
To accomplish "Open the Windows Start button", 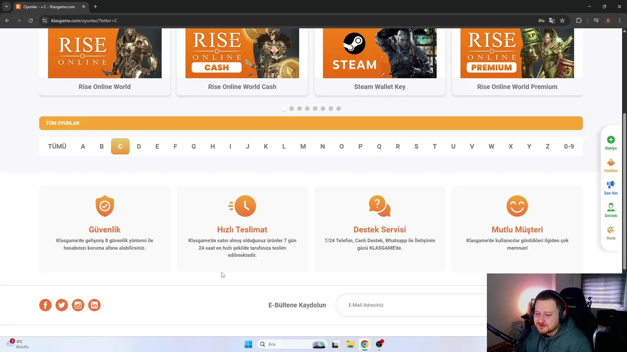I will (248, 344).
